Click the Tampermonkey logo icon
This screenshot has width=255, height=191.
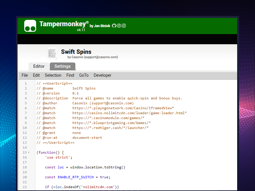[30, 26]
